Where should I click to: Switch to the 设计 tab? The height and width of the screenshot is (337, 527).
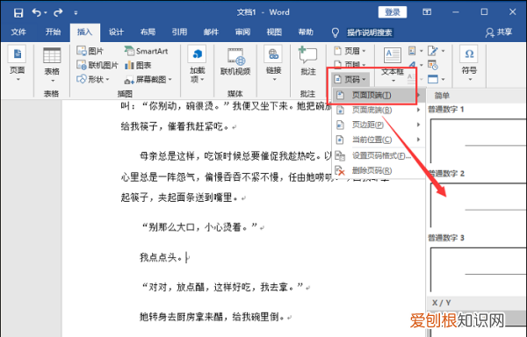pos(116,32)
